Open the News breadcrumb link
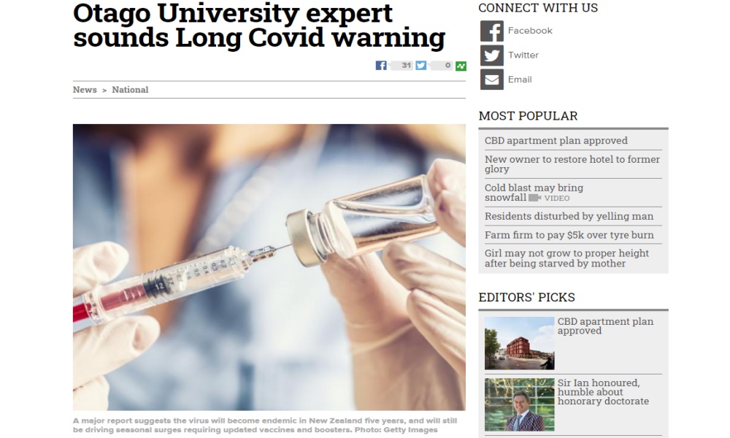This screenshot has height=438, width=730. click(85, 90)
